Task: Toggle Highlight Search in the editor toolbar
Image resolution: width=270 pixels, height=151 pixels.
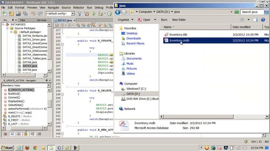Action: tap(94, 25)
